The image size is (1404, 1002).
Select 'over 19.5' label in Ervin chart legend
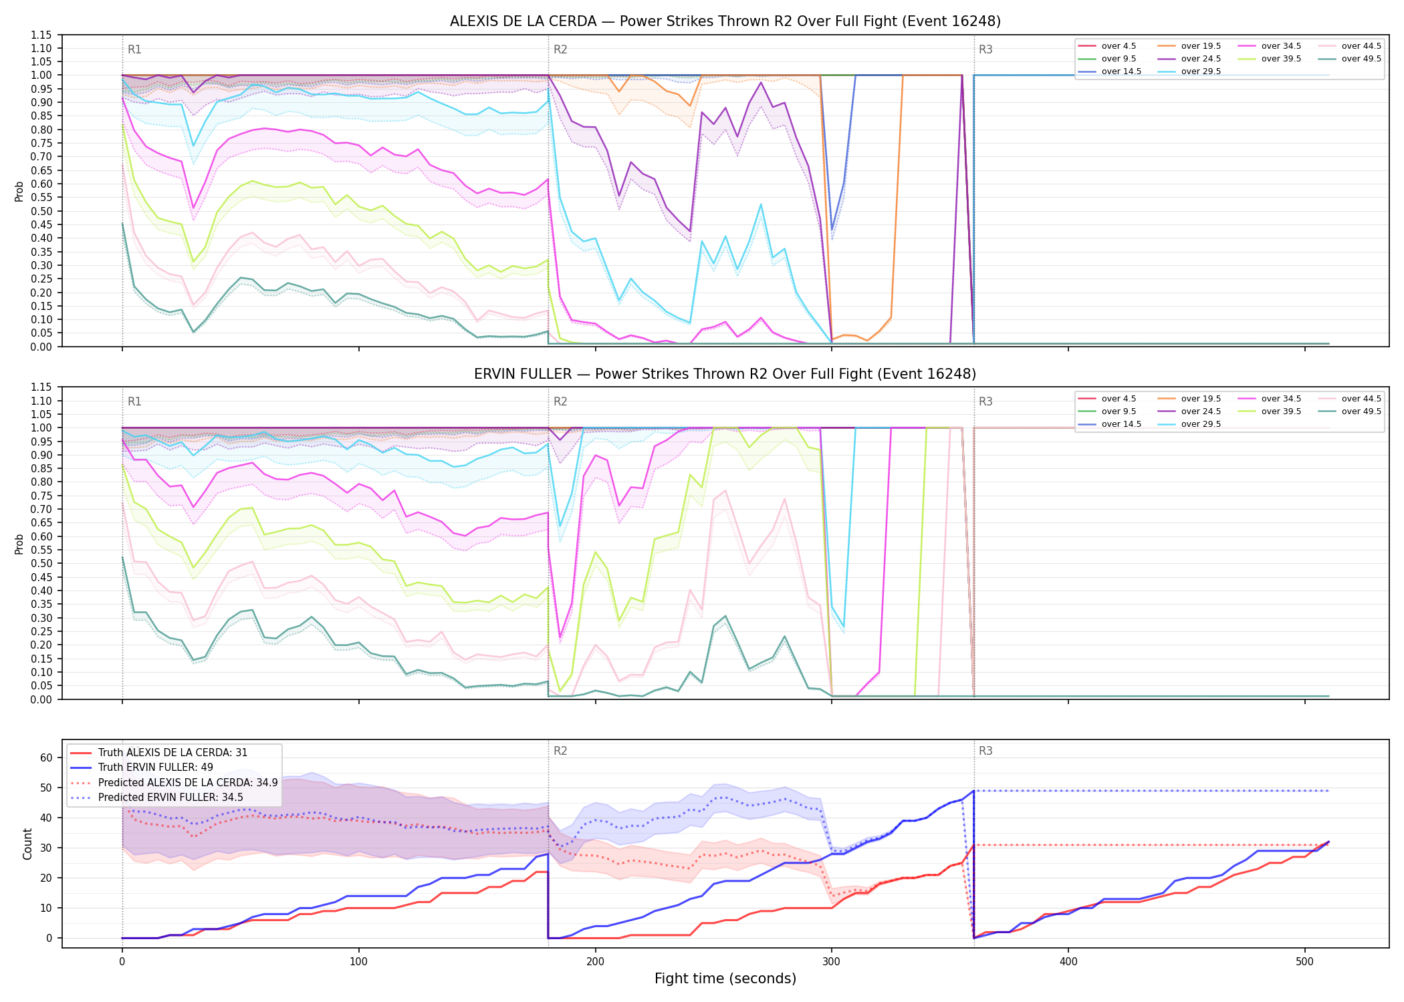pos(1201,399)
